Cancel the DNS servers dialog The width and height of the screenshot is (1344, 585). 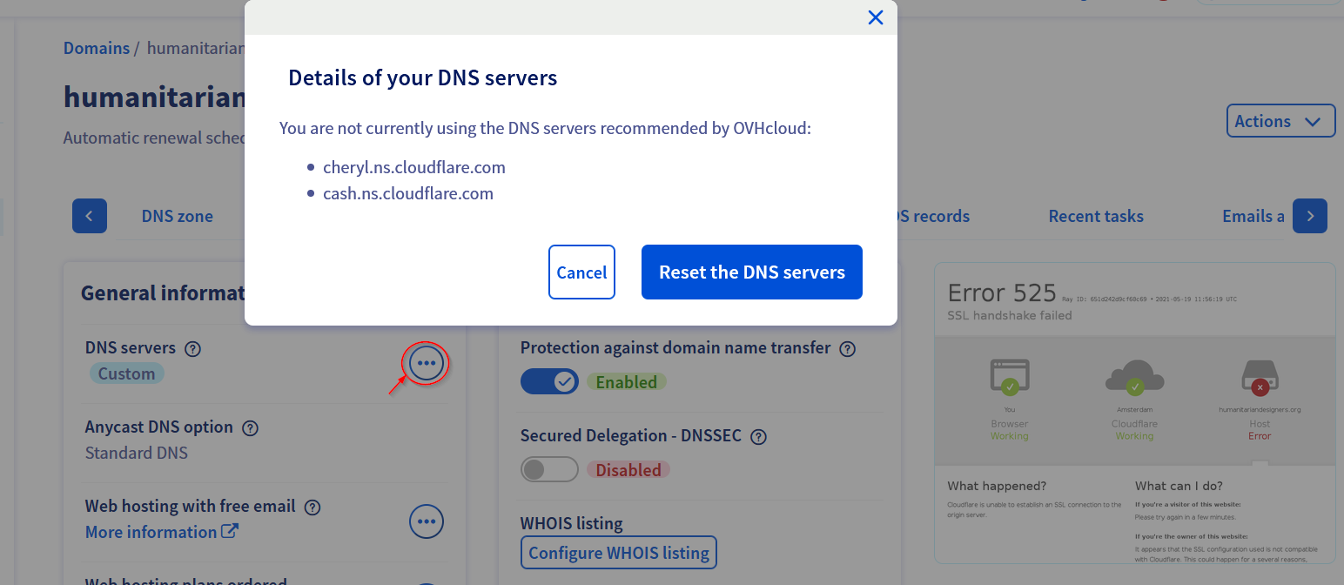581,272
